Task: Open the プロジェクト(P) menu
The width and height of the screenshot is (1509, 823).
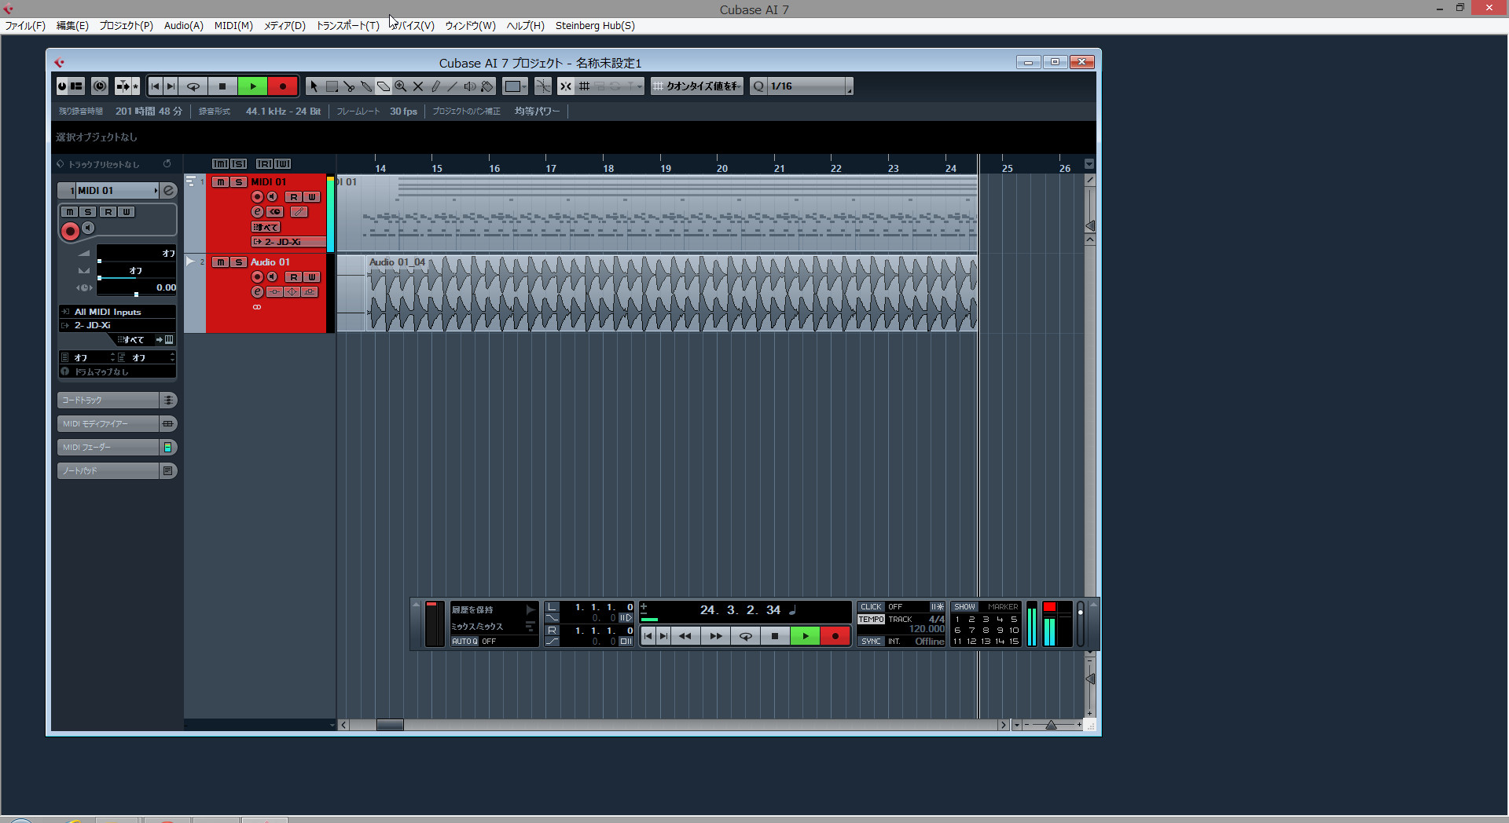Action: point(126,26)
